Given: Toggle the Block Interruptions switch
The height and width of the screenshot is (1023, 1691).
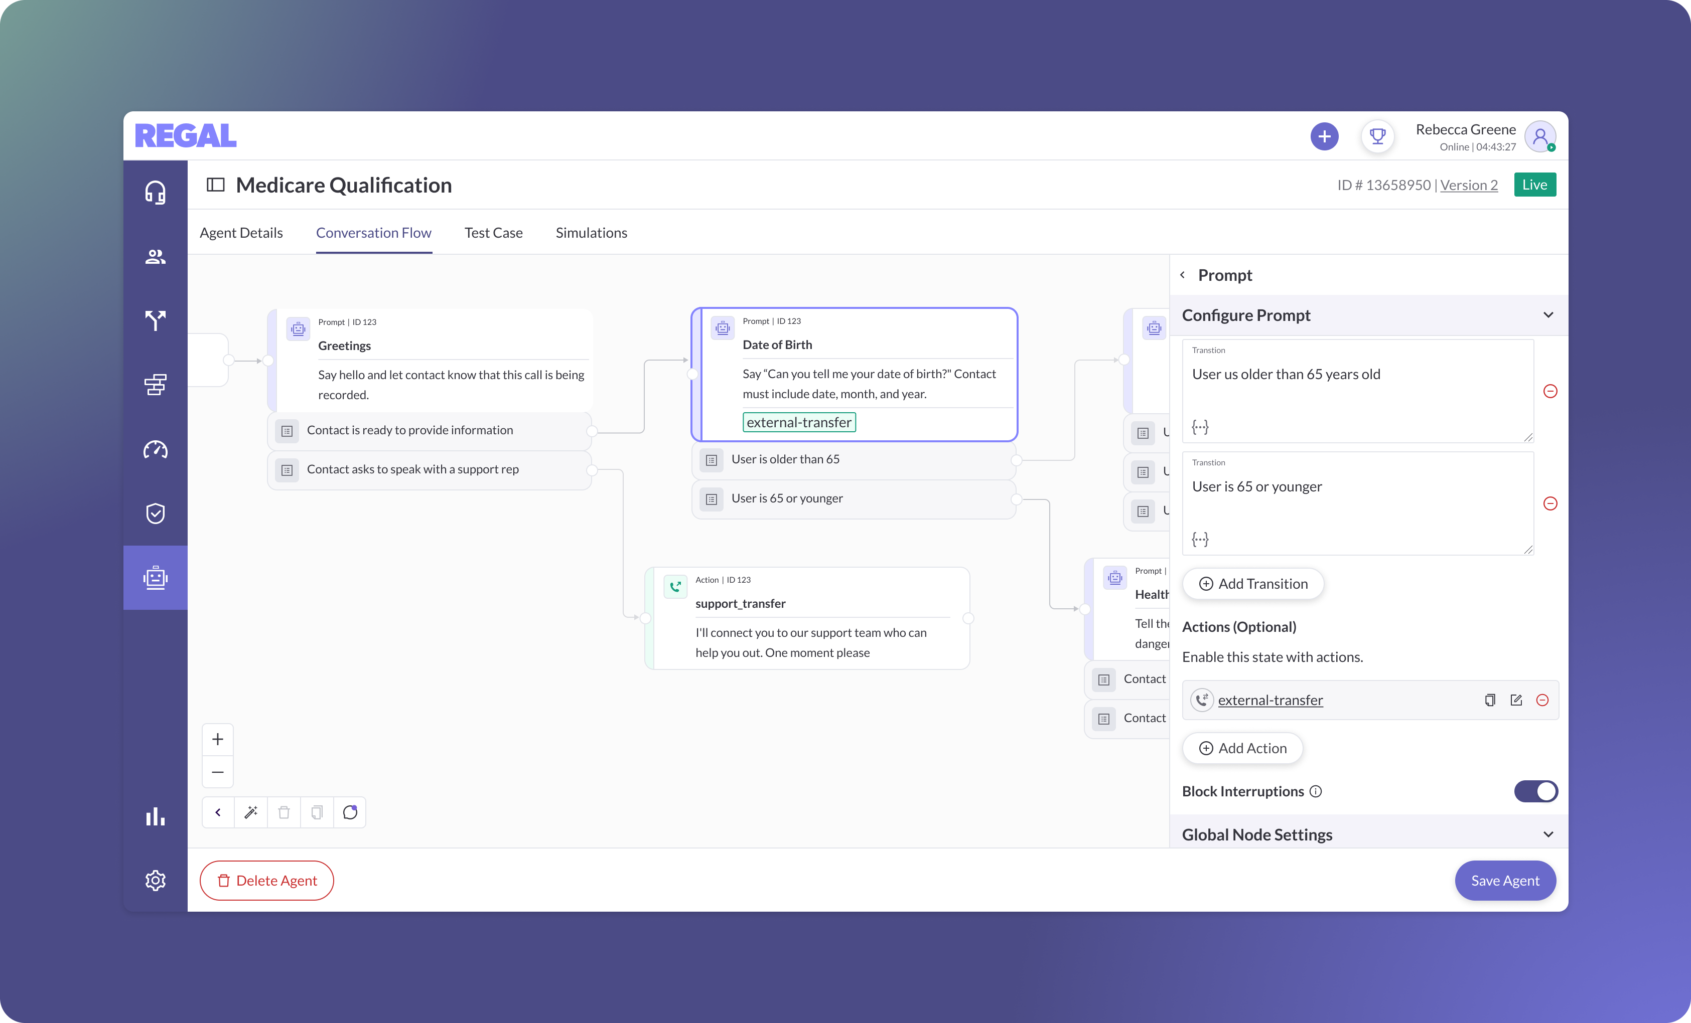Looking at the screenshot, I should [1535, 791].
